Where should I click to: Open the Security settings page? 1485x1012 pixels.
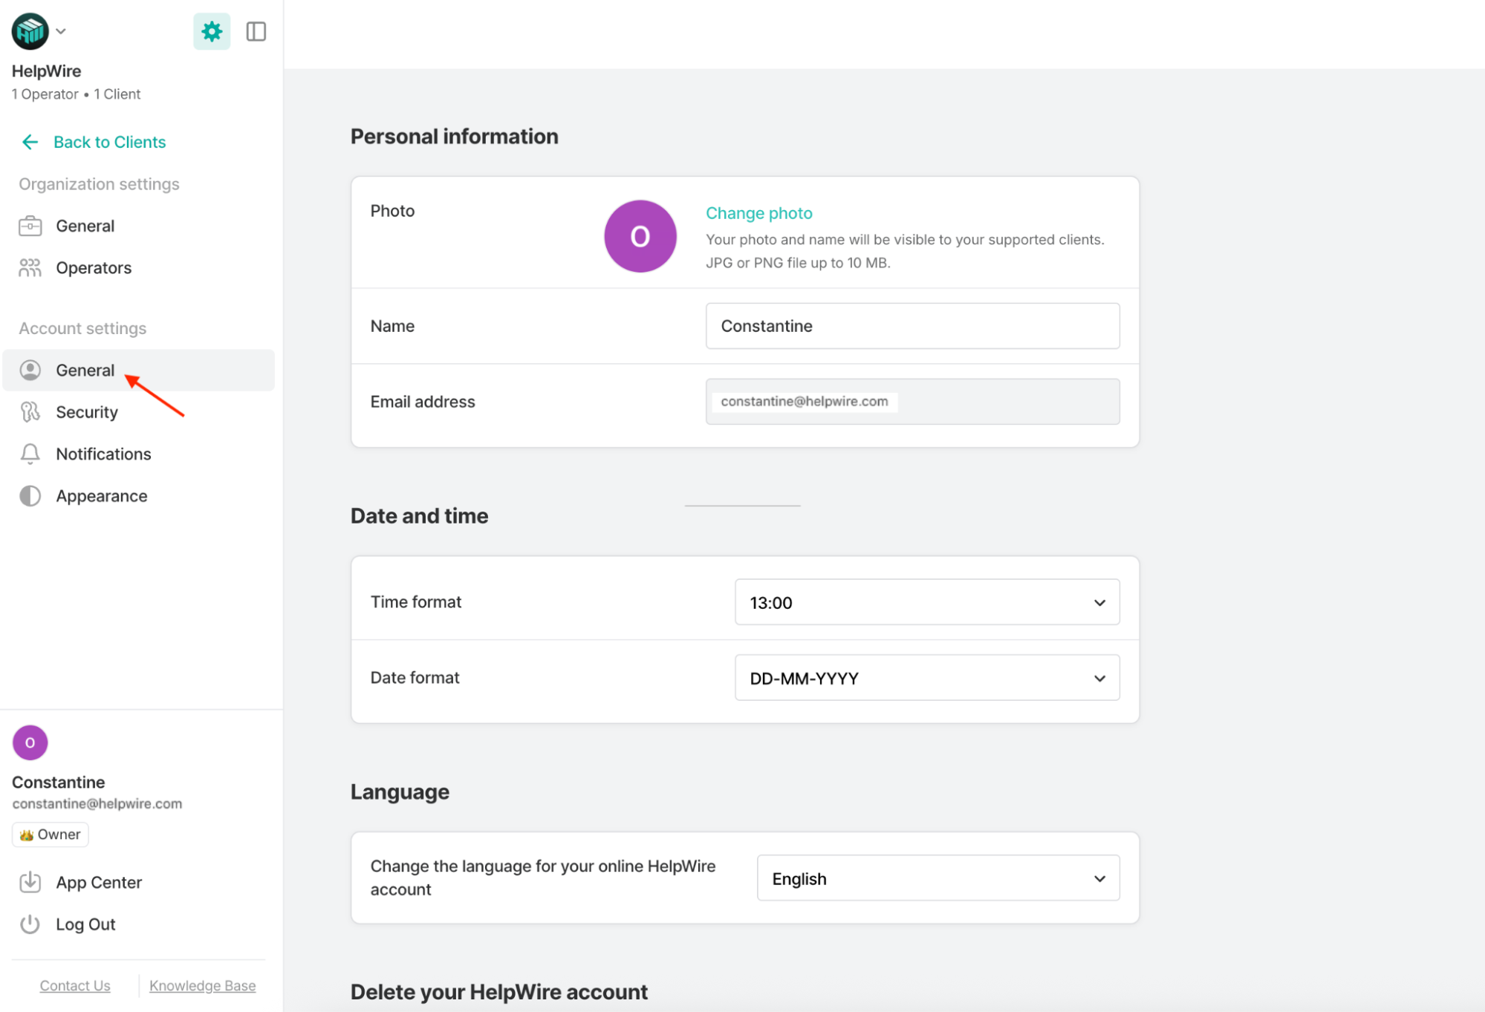pos(87,412)
